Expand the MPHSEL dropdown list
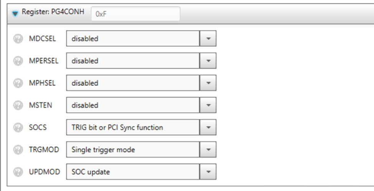 (x=208, y=83)
